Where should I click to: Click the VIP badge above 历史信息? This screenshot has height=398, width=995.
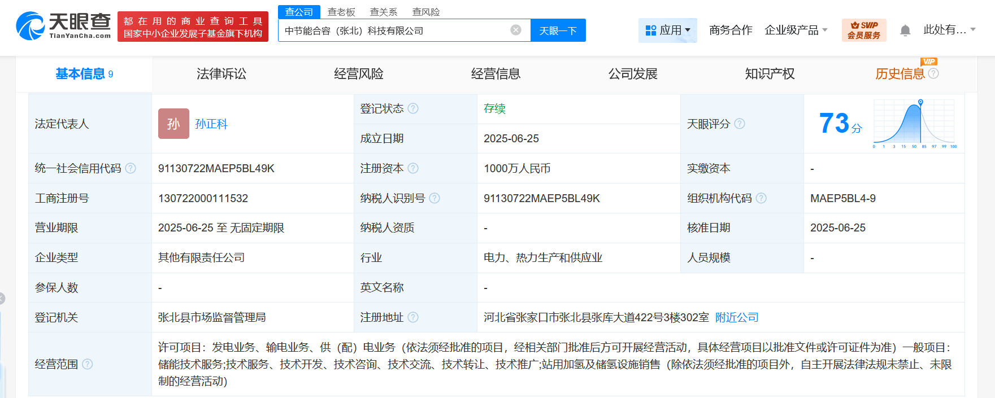929,62
